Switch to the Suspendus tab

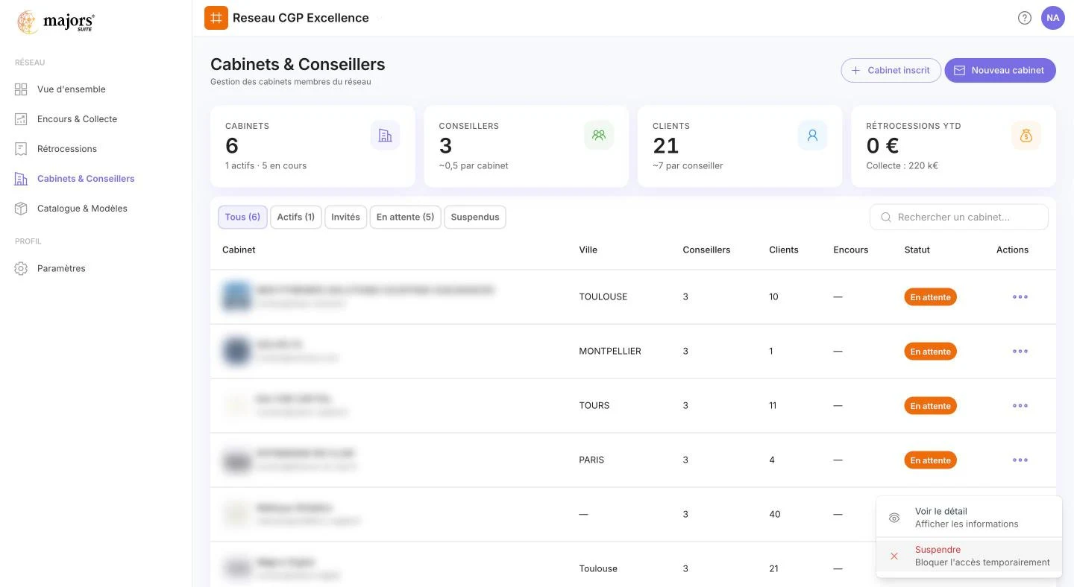click(475, 217)
